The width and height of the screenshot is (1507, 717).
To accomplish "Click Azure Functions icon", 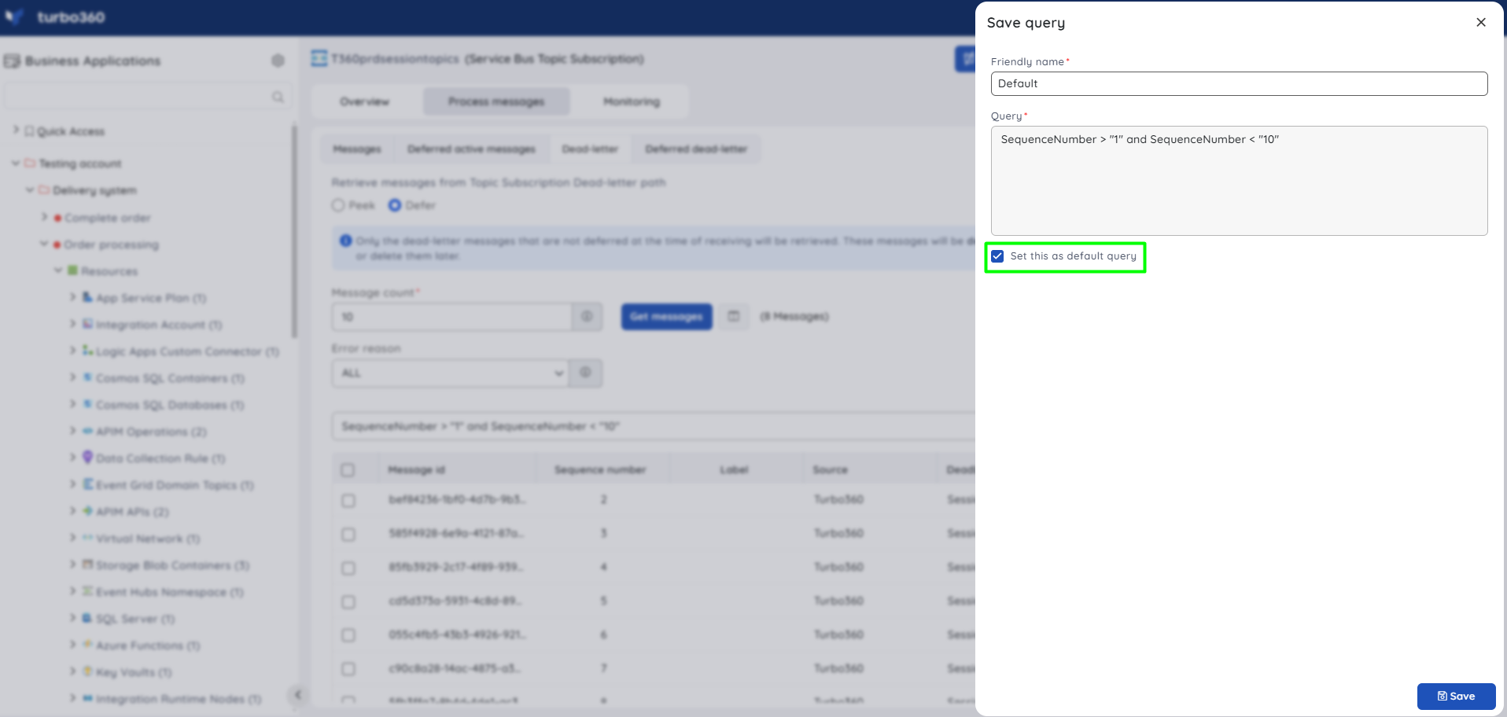I will click(x=88, y=645).
